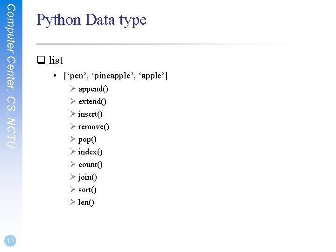Click the arrow bullet before join()
The width and height of the screenshot is (336, 252).
73,177
